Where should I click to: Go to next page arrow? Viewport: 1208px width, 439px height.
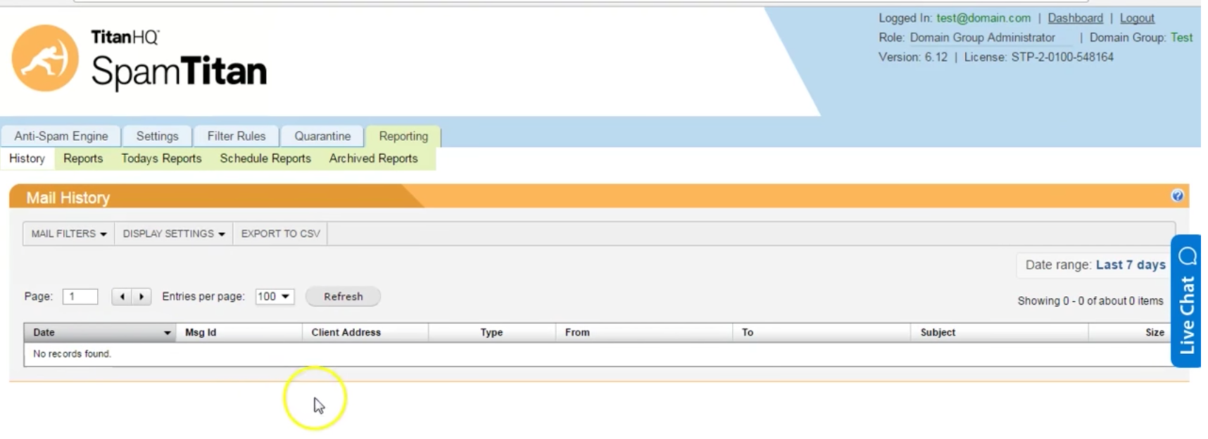coord(141,297)
